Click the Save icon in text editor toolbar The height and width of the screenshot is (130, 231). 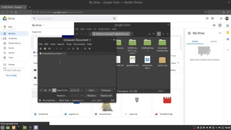tap(49, 49)
